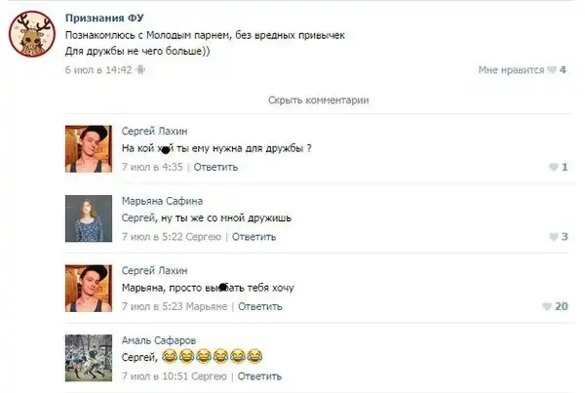Open Амаль Сафаров's avatar picture
The height and width of the screenshot is (393, 585).
coord(89,358)
